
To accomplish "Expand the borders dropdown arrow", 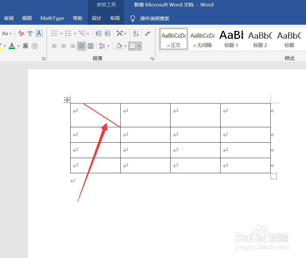I will click(139, 46).
